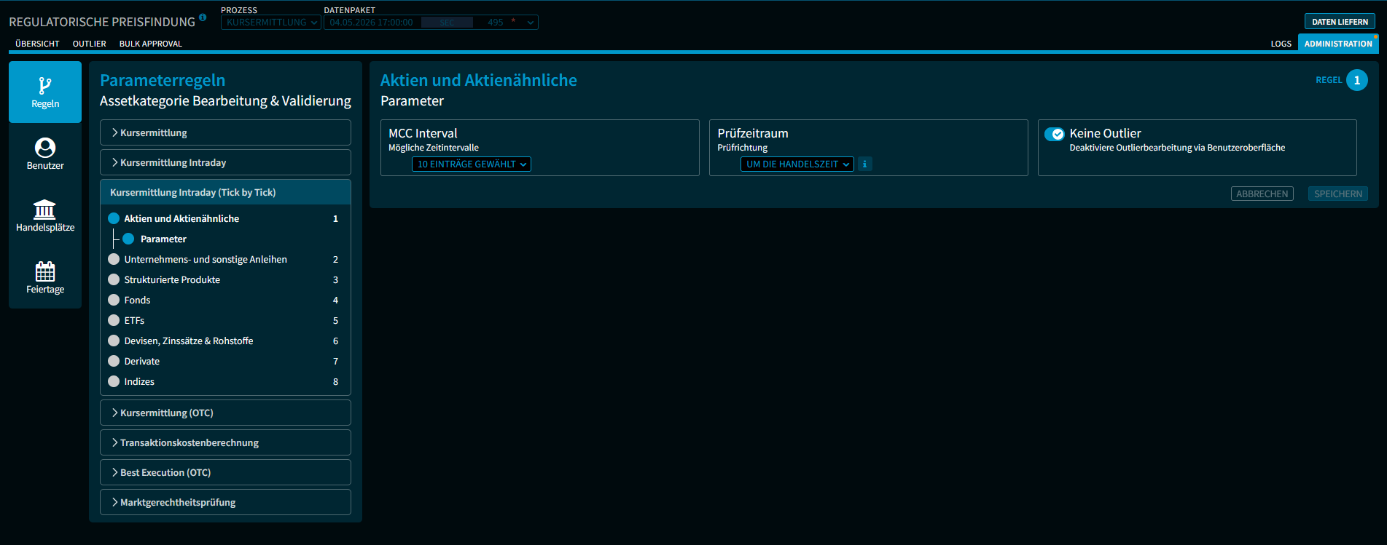Open the Benutzer sidebar section
Screen dimensions: 1387x545
(x=45, y=154)
